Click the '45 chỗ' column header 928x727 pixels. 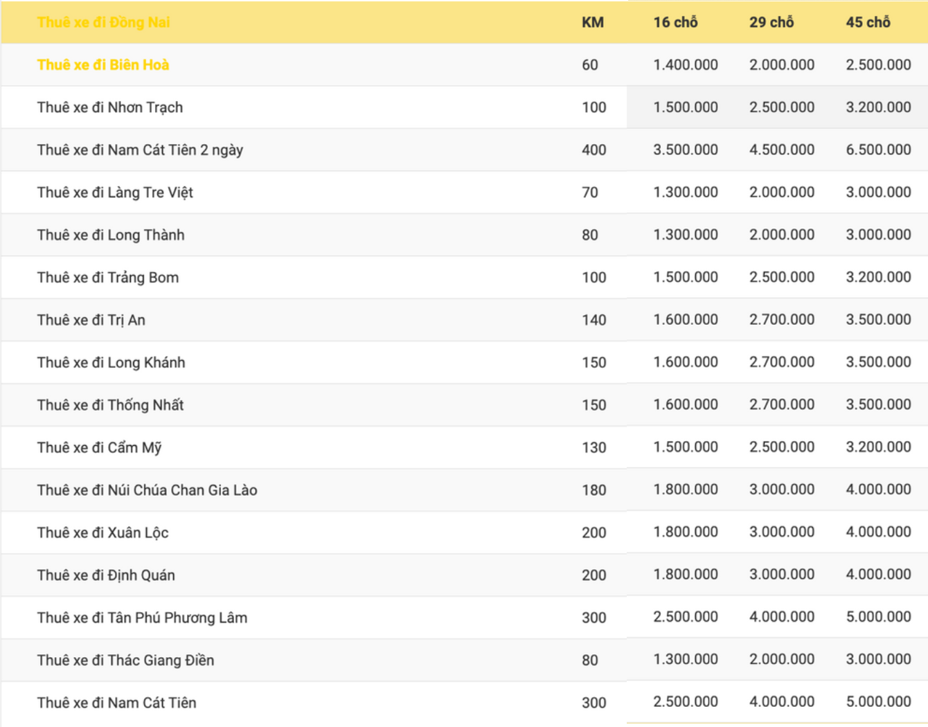868,22
